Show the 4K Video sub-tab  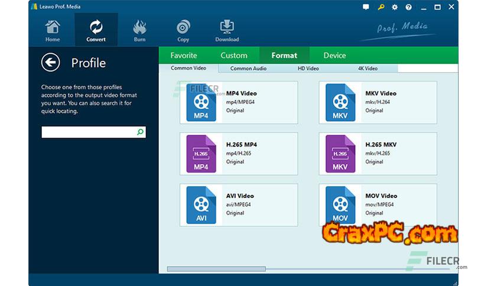click(x=368, y=69)
